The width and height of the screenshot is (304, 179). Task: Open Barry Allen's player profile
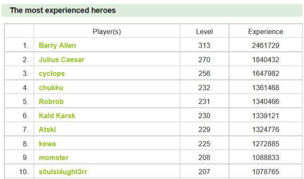57,46
